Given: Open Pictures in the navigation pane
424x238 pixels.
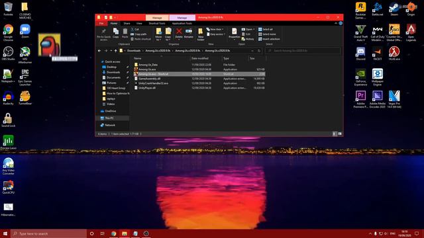Looking at the screenshot, I should (111, 83).
